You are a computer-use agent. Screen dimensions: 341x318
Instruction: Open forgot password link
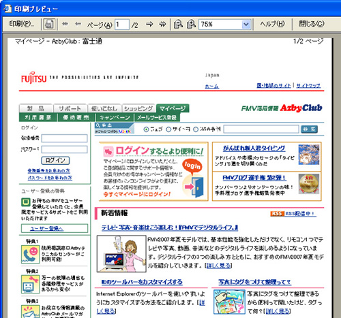[x=50, y=178]
